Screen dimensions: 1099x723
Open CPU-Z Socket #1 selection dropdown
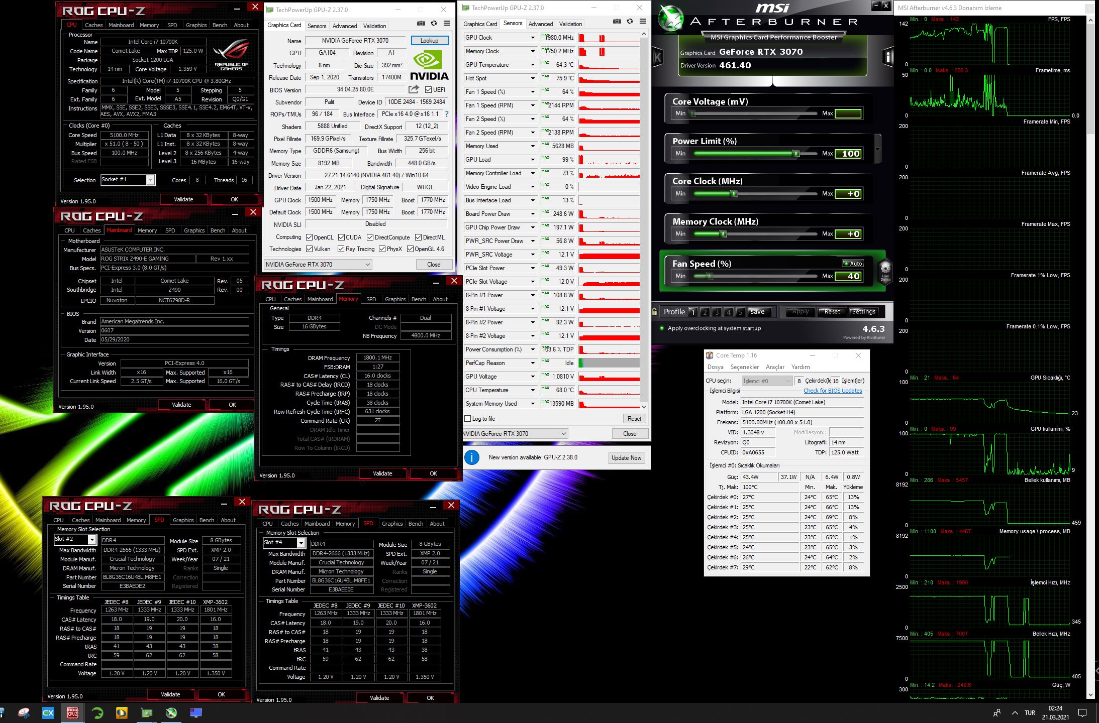128,180
